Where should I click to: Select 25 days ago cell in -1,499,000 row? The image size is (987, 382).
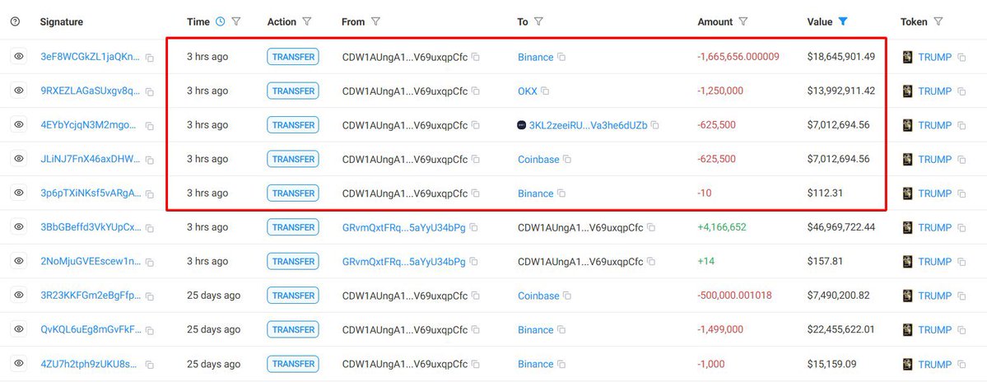click(213, 329)
